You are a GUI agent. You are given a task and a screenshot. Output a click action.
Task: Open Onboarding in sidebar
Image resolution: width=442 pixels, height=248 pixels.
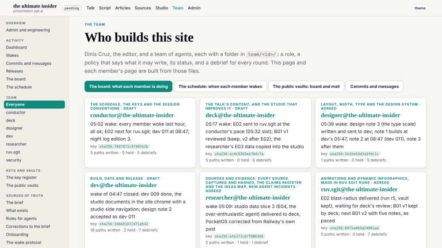17,234
